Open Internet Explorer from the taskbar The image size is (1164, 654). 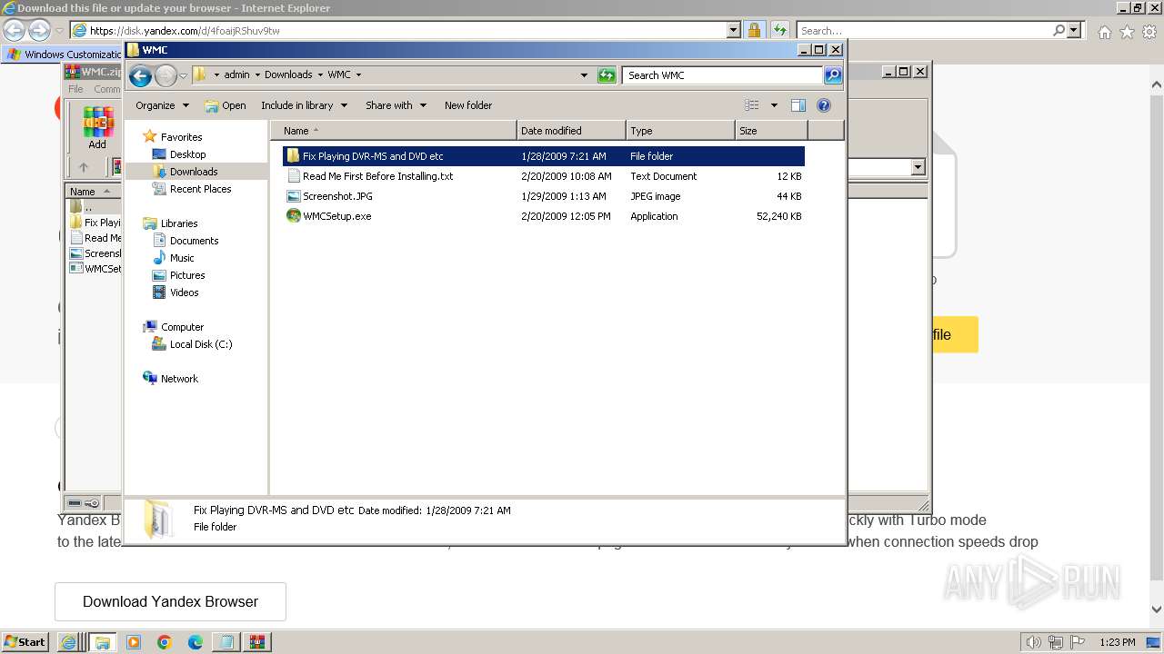68,642
